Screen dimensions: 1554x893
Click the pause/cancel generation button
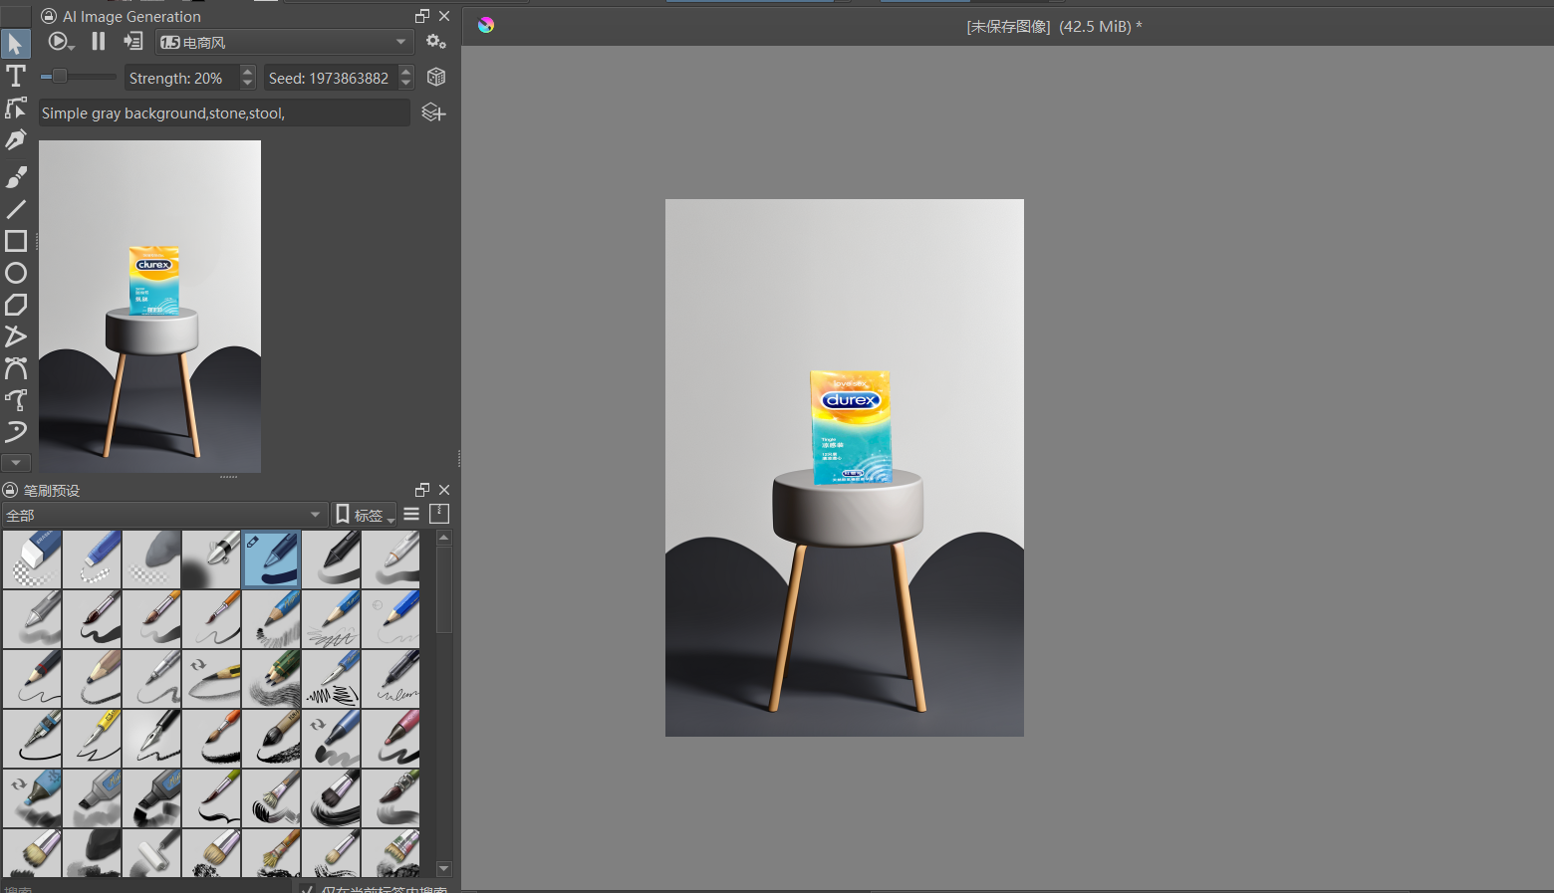[x=98, y=42]
